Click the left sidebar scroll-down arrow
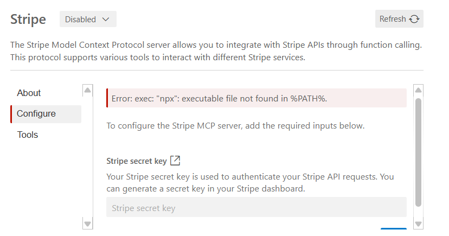 click(x=87, y=223)
